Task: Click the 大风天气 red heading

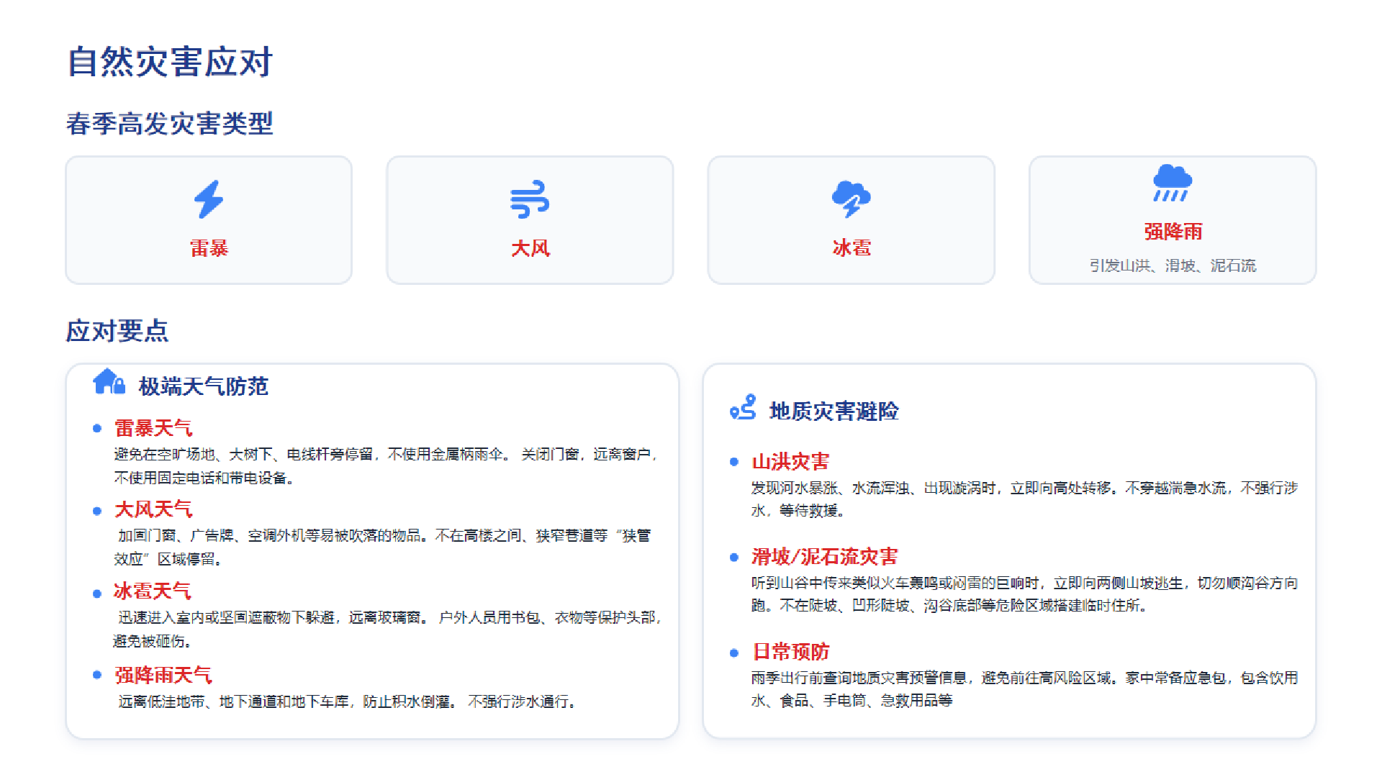Action: (153, 510)
